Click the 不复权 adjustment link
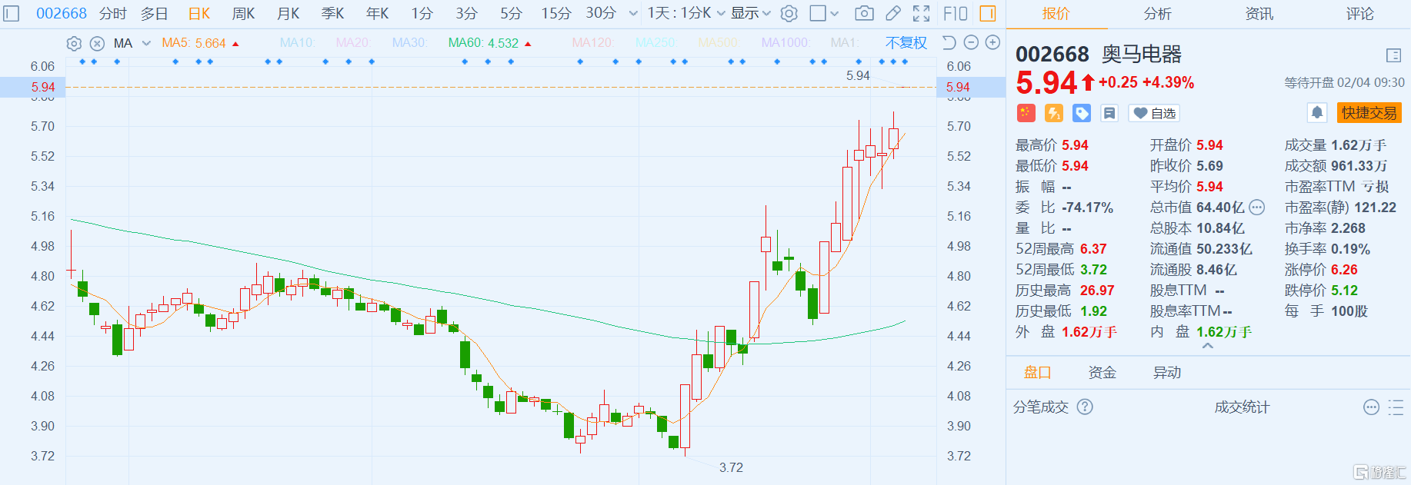This screenshot has width=1411, height=485. coord(906,43)
